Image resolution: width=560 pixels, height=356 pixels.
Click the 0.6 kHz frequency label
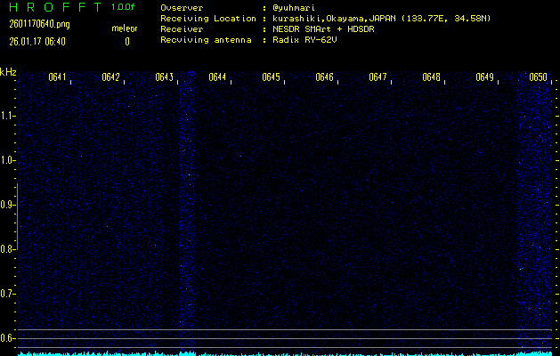click(x=7, y=338)
